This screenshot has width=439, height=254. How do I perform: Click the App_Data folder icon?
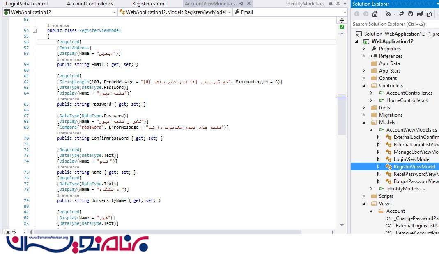tap(374, 63)
